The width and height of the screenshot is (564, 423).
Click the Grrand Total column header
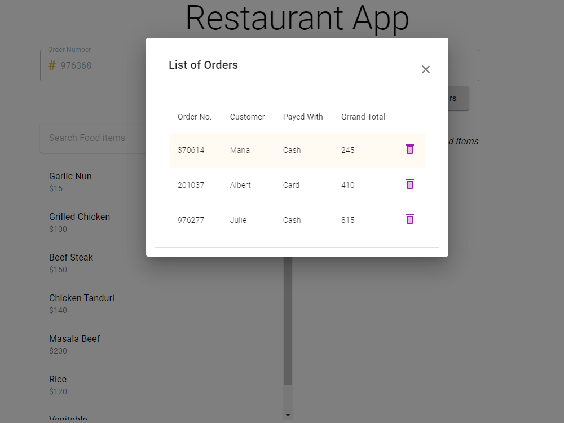click(x=363, y=117)
